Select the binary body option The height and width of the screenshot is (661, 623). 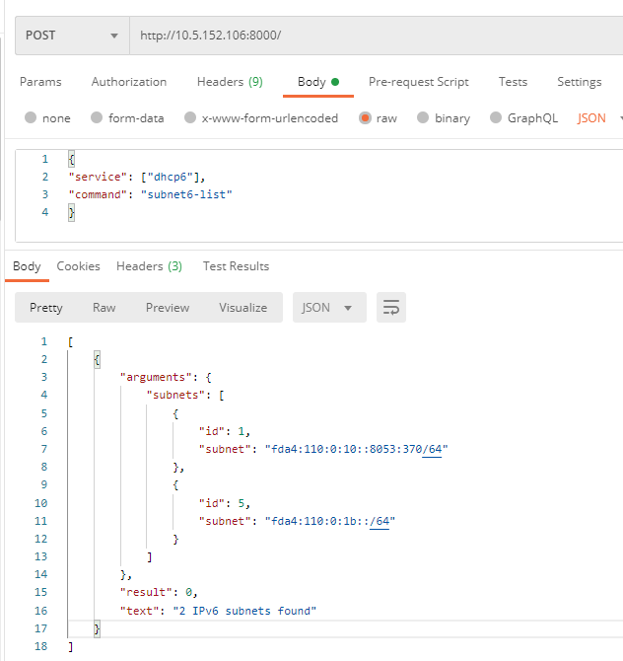423,117
